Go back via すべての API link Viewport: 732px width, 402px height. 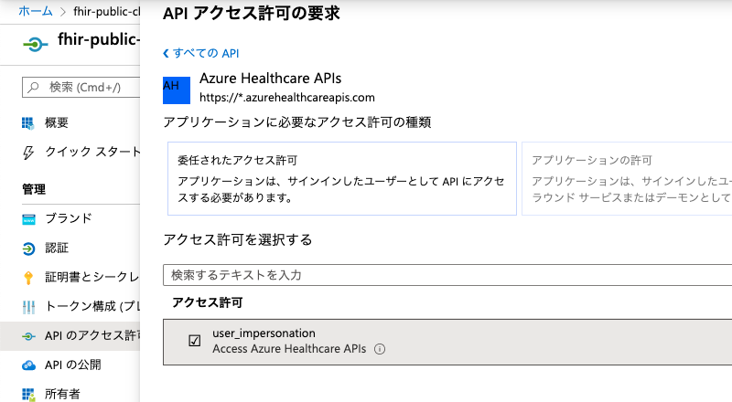206,53
